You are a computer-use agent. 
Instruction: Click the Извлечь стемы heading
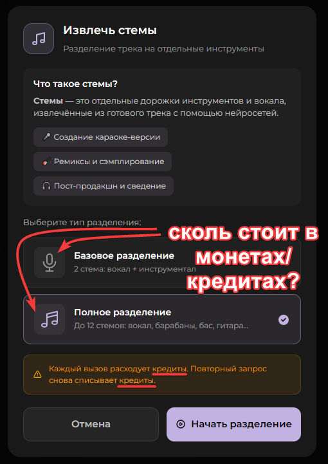pyautogui.click(x=110, y=30)
